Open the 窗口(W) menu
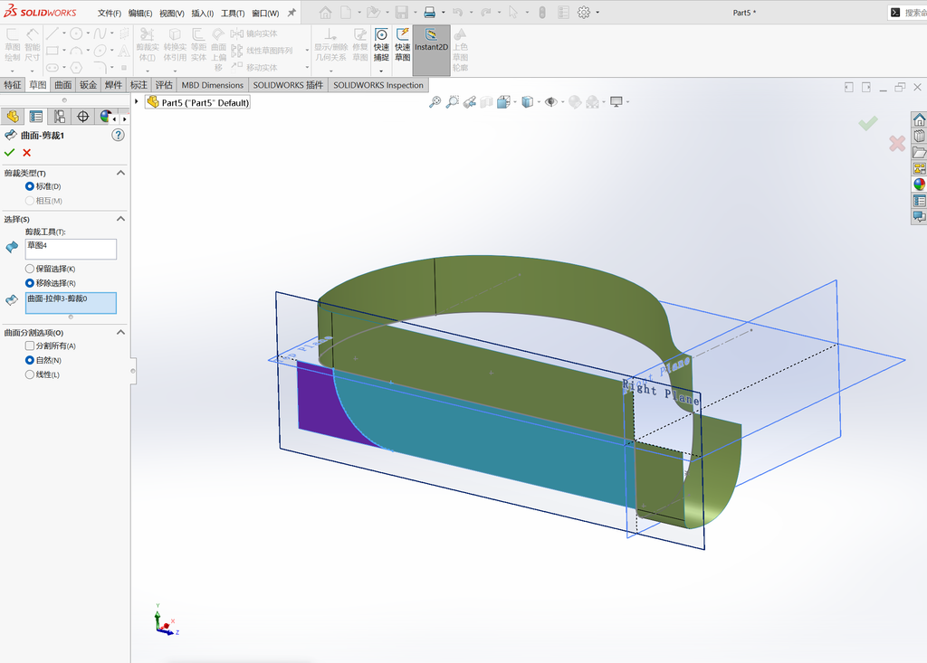Image resolution: width=927 pixels, height=663 pixels. point(265,13)
